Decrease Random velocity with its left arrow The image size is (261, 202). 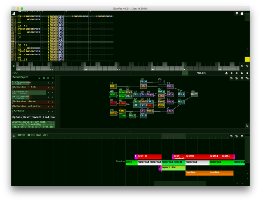[48, 107]
